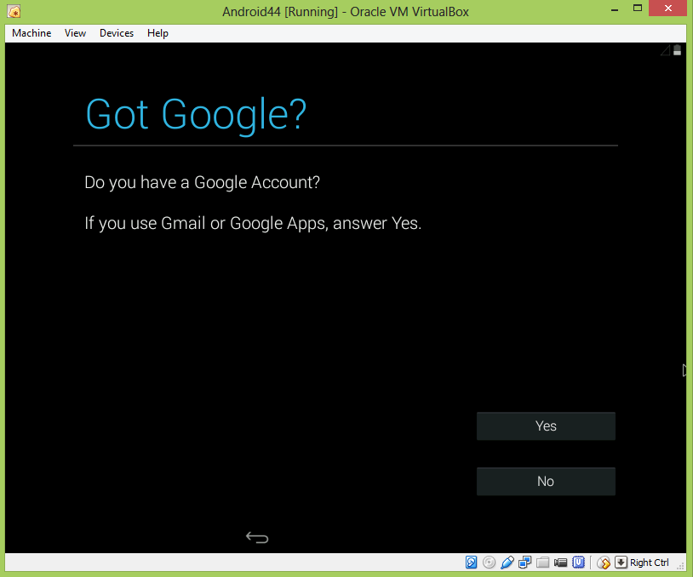The width and height of the screenshot is (693, 577).
Task: Click the Android signal strength icon
Action: click(x=665, y=50)
